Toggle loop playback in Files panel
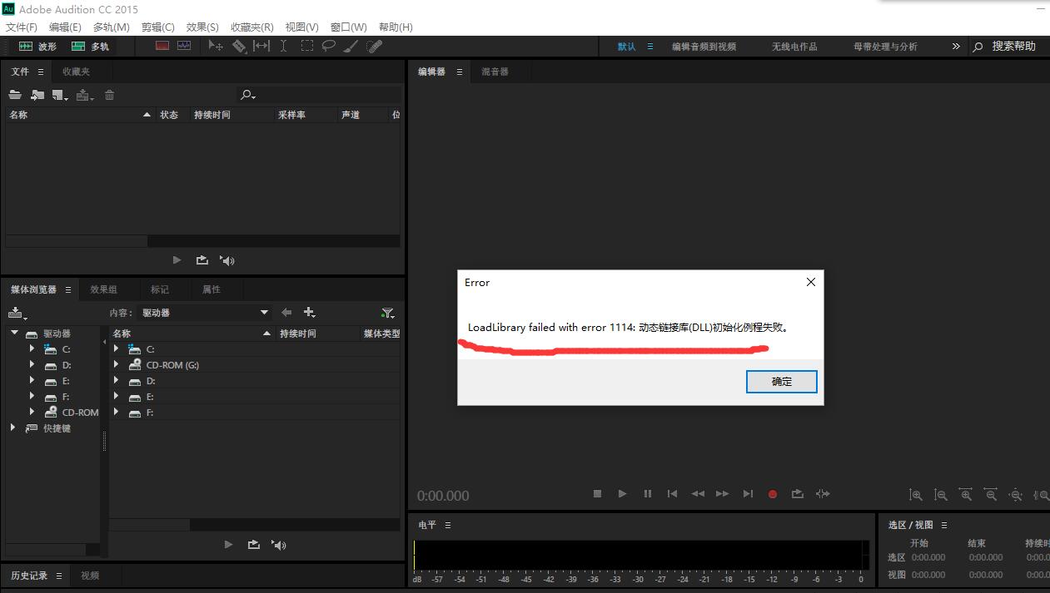1050x593 pixels. [x=202, y=260]
